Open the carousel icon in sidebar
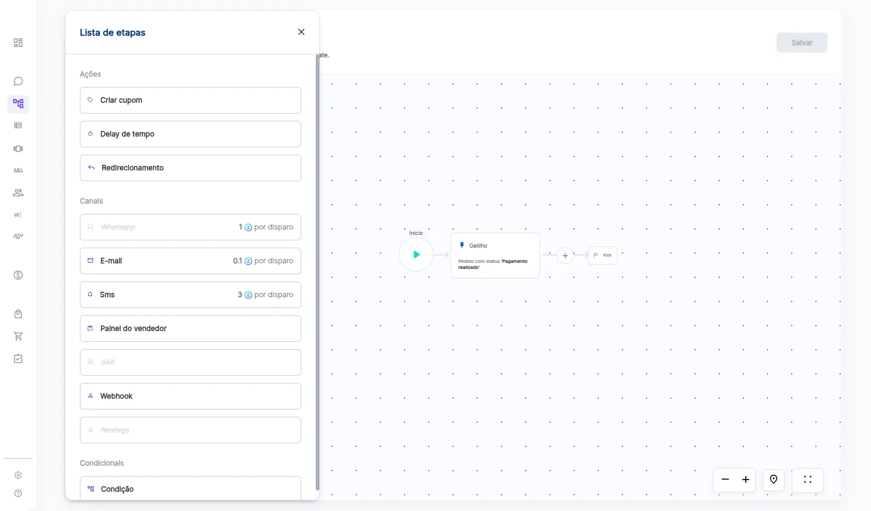Screen dimensions: 871x511 click(18, 149)
